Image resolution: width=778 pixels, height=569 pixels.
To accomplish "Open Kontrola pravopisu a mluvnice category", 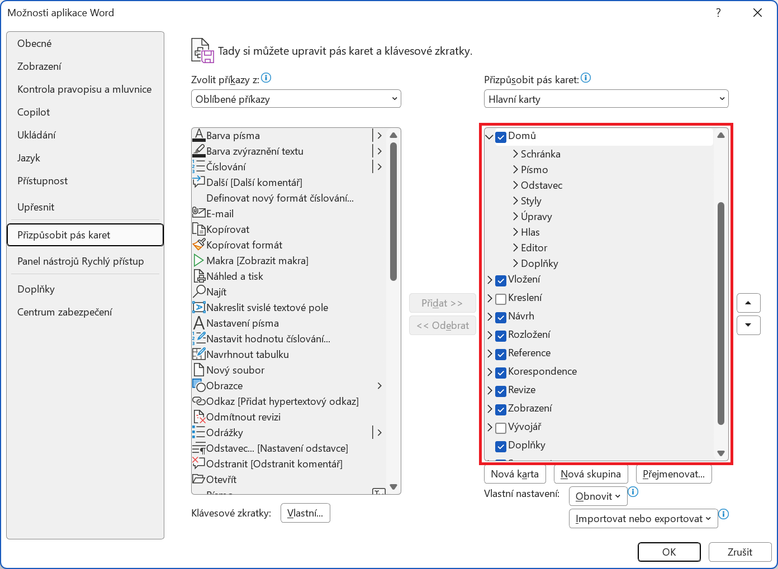I will pos(86,89).
